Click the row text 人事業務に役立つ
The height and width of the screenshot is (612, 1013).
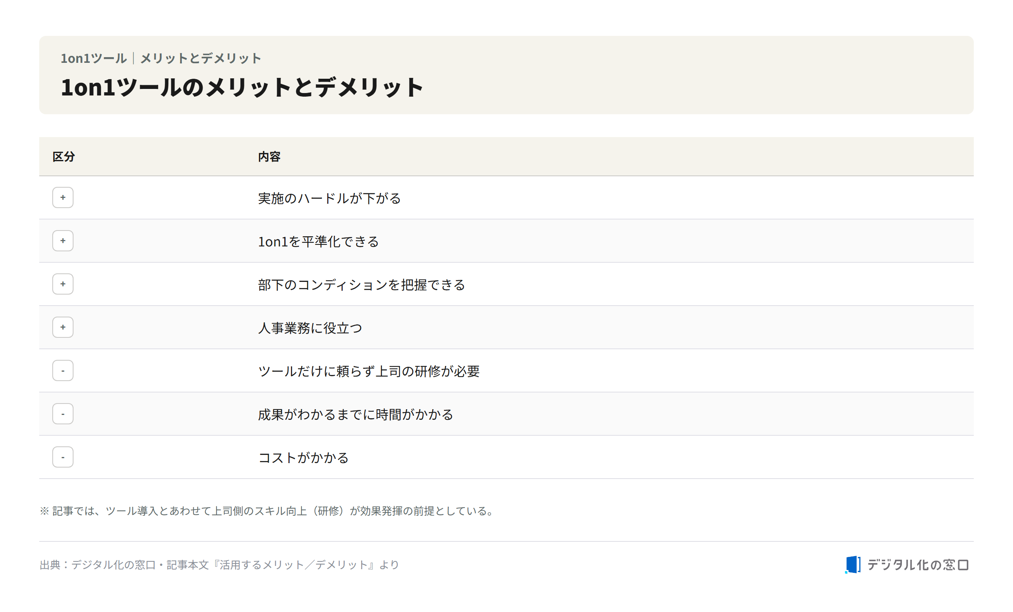310,328
